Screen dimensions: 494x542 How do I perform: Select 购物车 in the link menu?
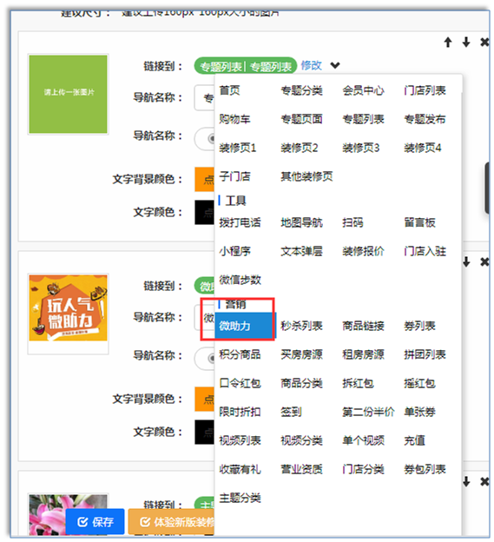(x=235, y=119)
